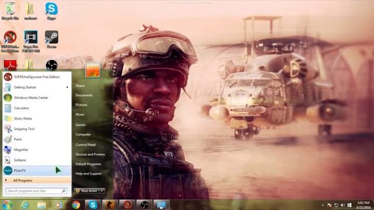Open the taskbar clock showing 5:03 PM
The height and width of the screenshot is (210, 374).
[x=363, y=205]
